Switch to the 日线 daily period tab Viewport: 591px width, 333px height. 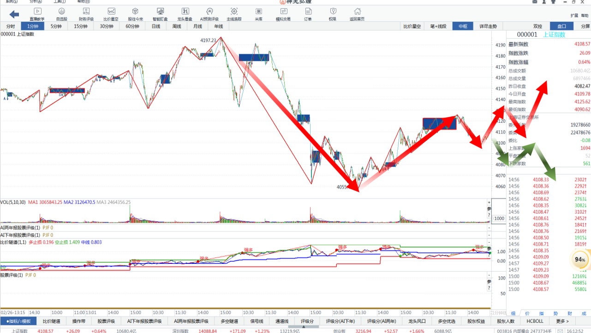(x=156, y=26)
